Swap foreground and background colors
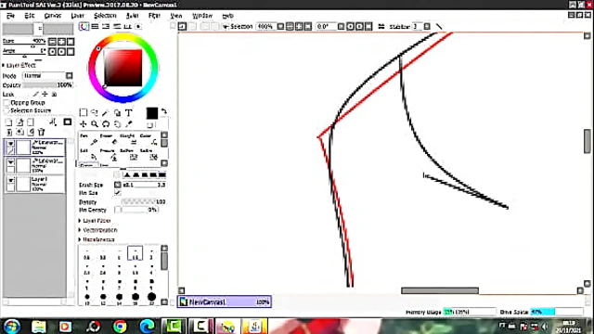This screenshot has width=594, height=334. 163,111
